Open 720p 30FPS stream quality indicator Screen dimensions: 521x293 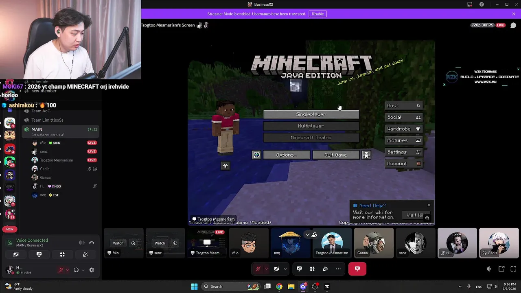tap(482, 25)
